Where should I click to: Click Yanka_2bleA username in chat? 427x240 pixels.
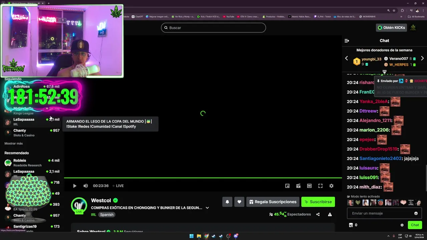tap(374, 102)
